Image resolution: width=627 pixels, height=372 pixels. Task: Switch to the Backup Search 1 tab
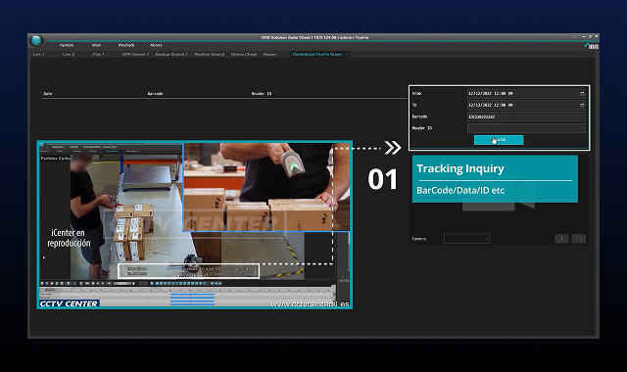click(171, 54)
